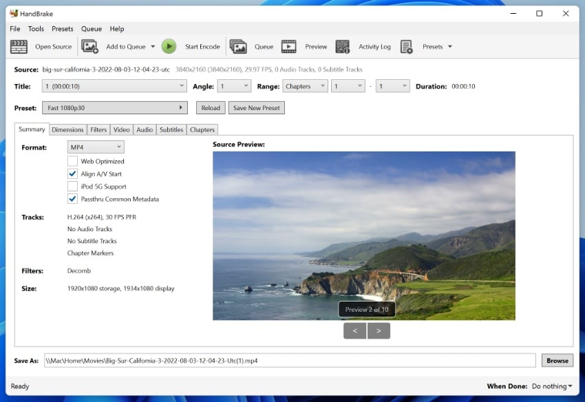Expand the Format MP4 dropdown
The image size is (585, 402).
[x=96, y=147]
